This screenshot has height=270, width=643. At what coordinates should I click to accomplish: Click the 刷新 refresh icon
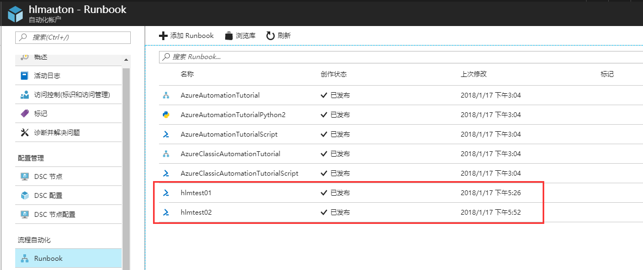point(270,36)
